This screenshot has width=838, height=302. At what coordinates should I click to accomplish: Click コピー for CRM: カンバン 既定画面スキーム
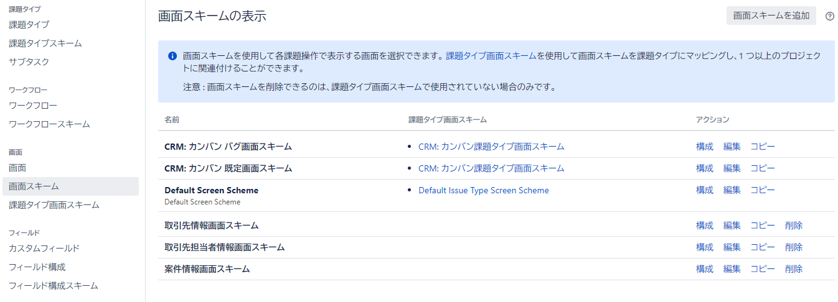(x=763, y=168)
